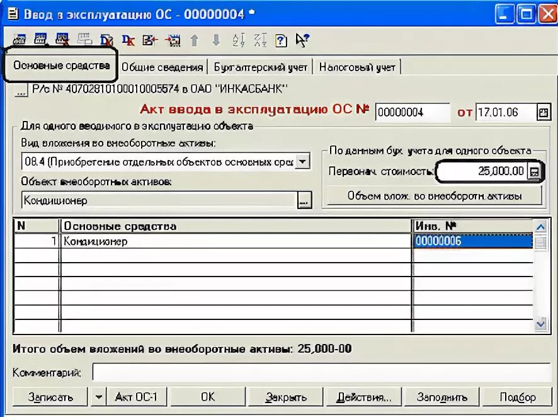
Task: Click the table scrollbar up arrow
Action: [540, 227]
